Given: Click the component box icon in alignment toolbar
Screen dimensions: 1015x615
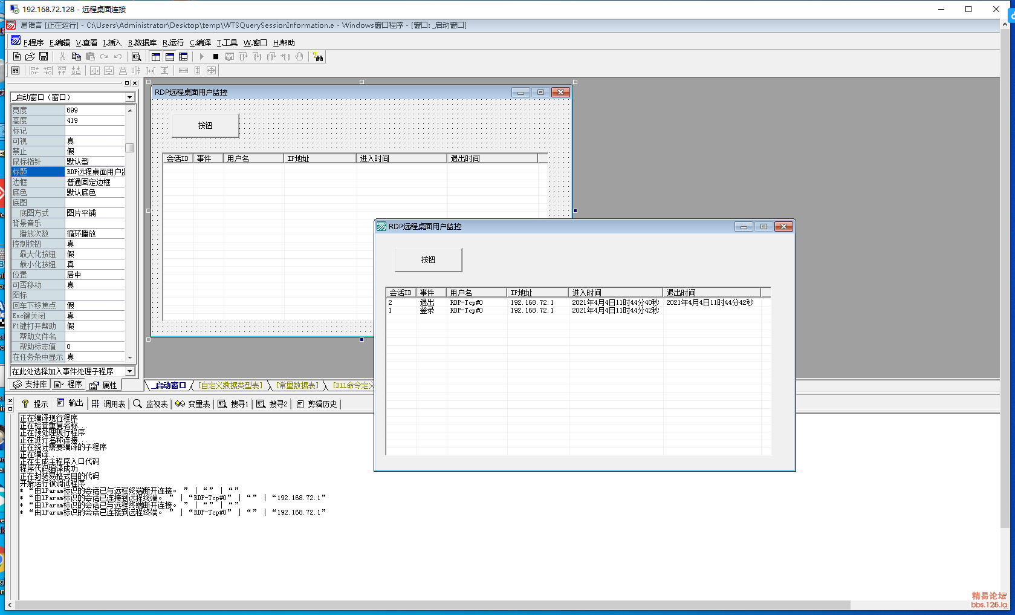Looking at the screenshot, I should [x=16, y=70].
